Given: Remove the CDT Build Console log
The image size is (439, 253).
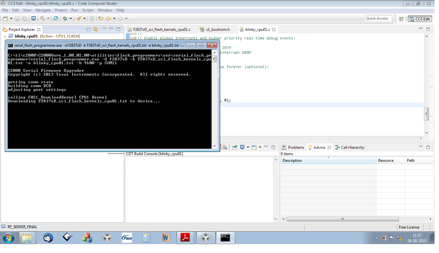Looking at the screenshot, I should pos(225,147).
